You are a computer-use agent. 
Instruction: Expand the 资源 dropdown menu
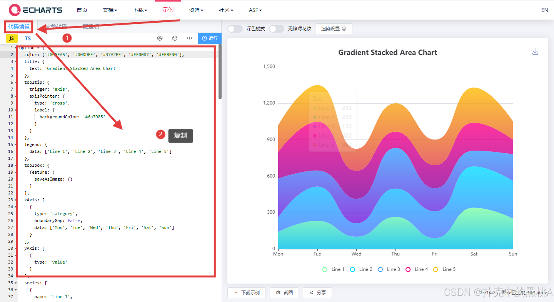(196, 10)
